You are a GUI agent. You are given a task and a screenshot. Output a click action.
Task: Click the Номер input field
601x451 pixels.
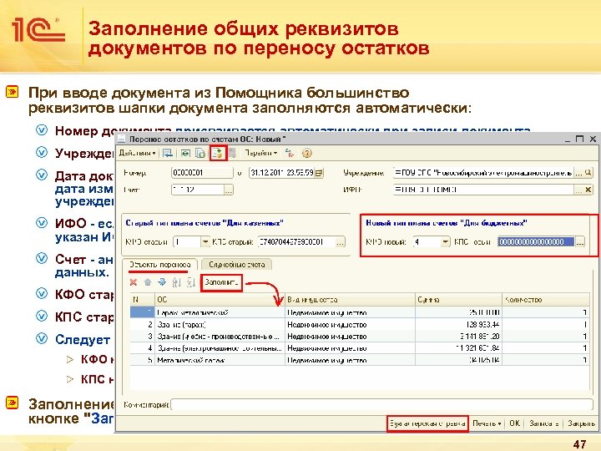pyautogui.click(x=202, y=173)
